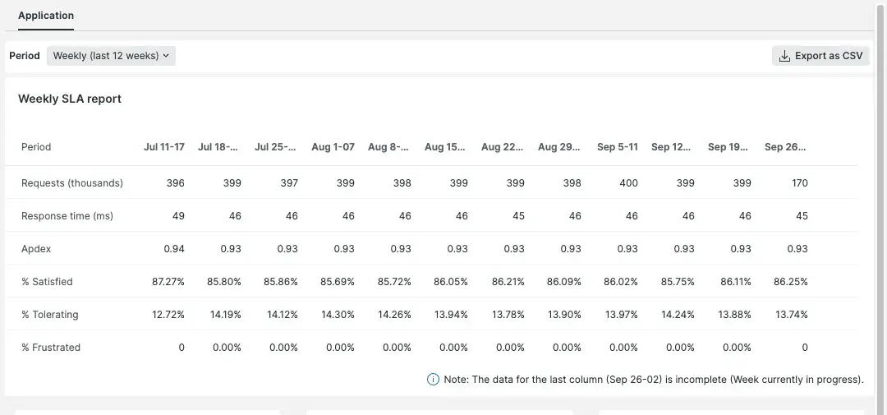This screenshot has height=415, width=887.
Task: Export the report as CSV
Action: click(x=820, y=56)
